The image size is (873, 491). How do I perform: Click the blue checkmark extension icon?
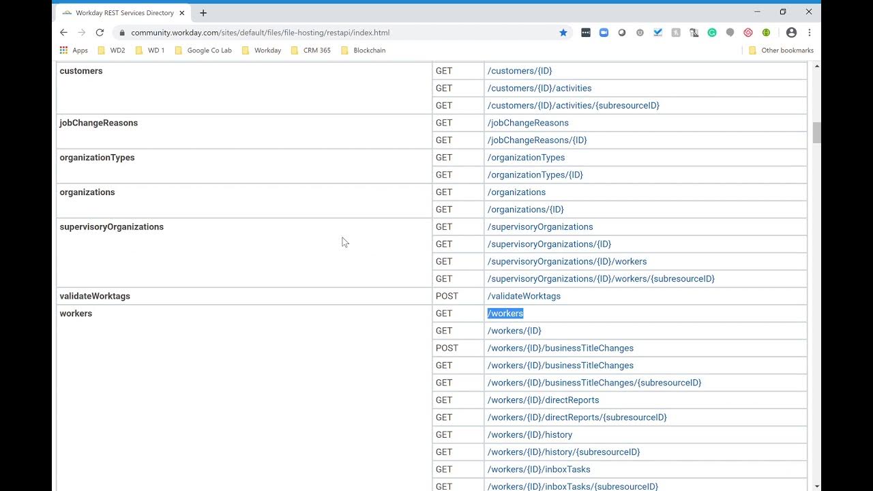(x=658, y=32)
